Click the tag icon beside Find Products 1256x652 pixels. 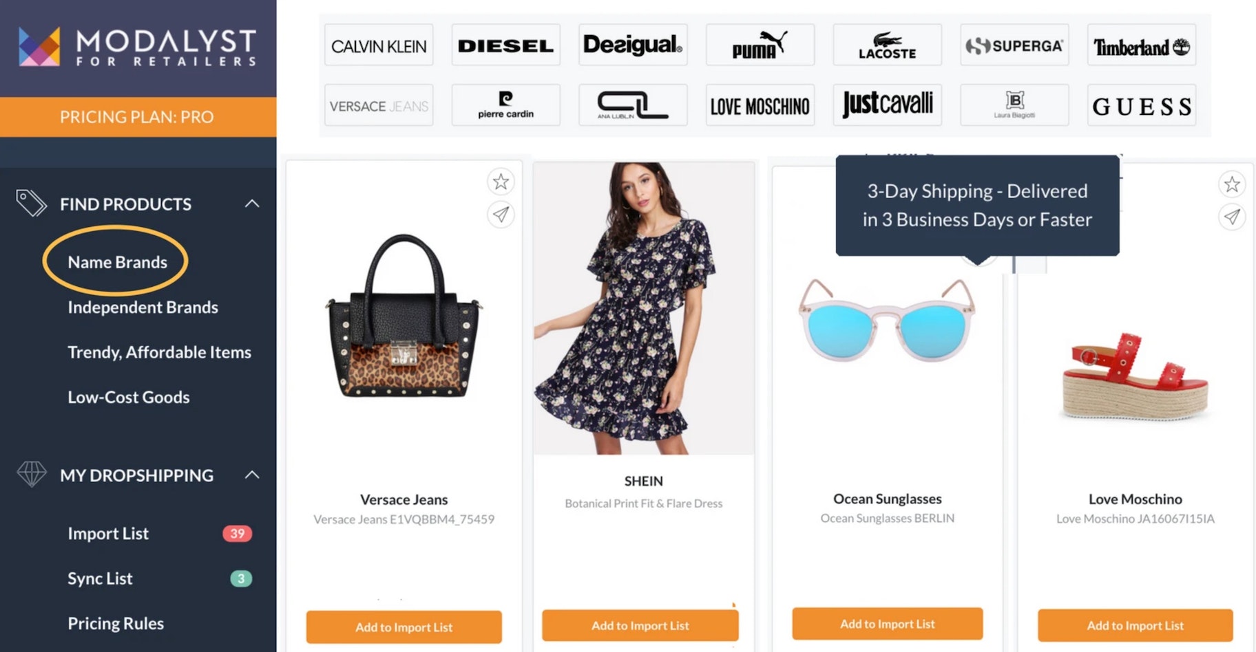[x=31, y=203]
